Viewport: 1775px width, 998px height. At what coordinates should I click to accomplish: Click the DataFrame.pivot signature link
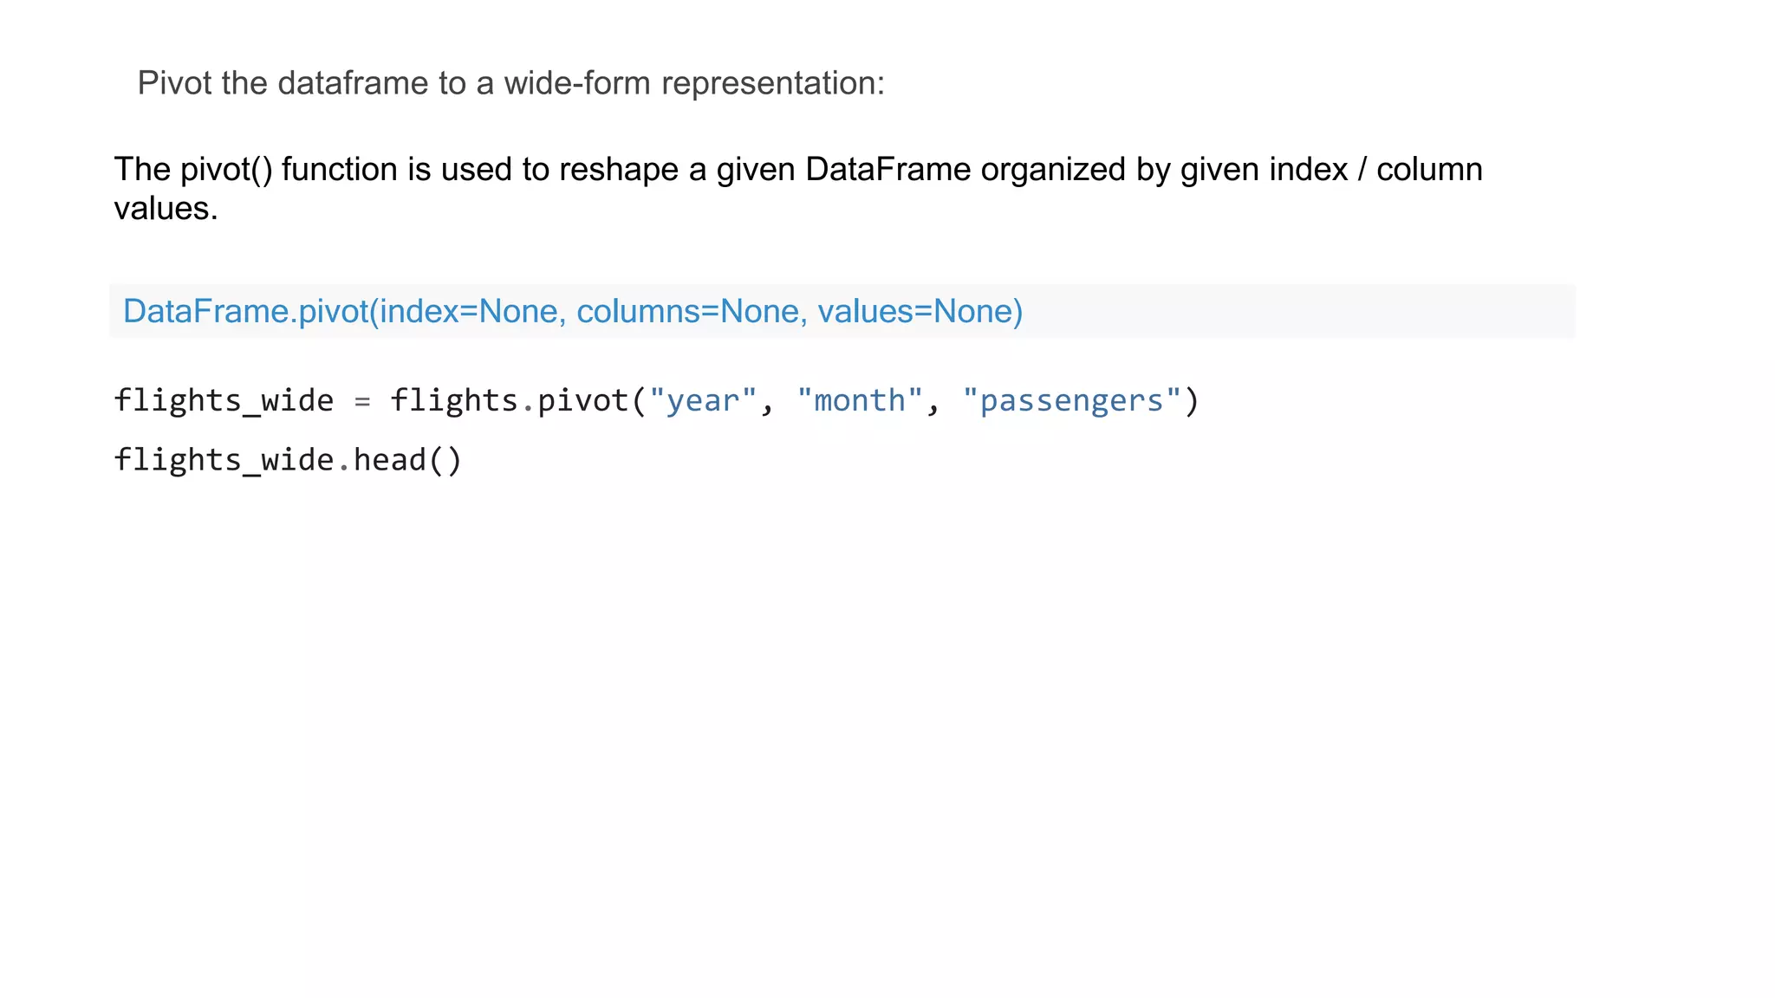(247, 311)
